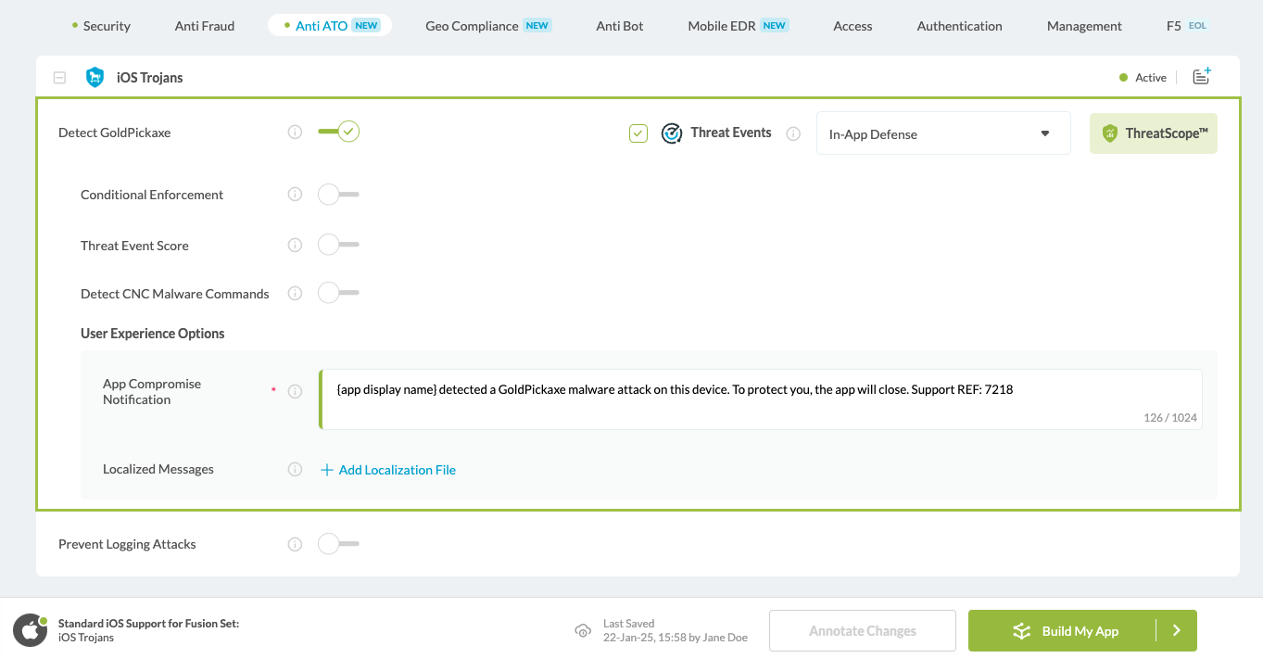Enable the Threat Event Score toggle
The width and height of the screenshot is (1263, 658).
pos(338,246)
